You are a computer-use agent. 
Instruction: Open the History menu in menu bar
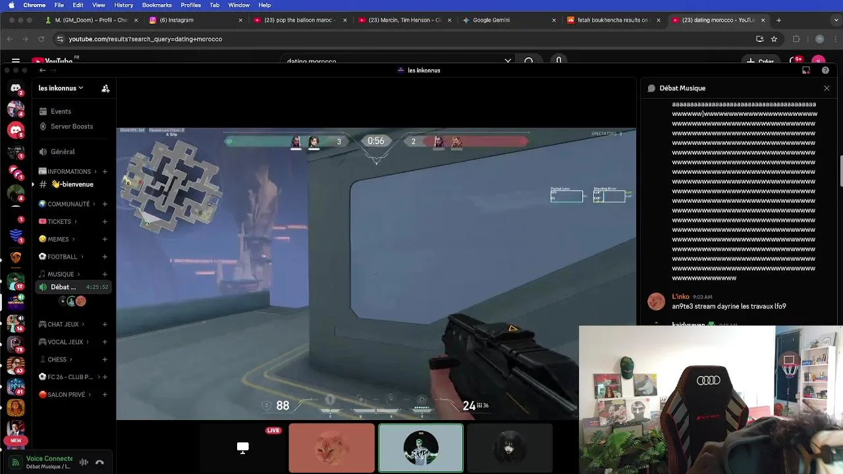[x=123, y=5]
